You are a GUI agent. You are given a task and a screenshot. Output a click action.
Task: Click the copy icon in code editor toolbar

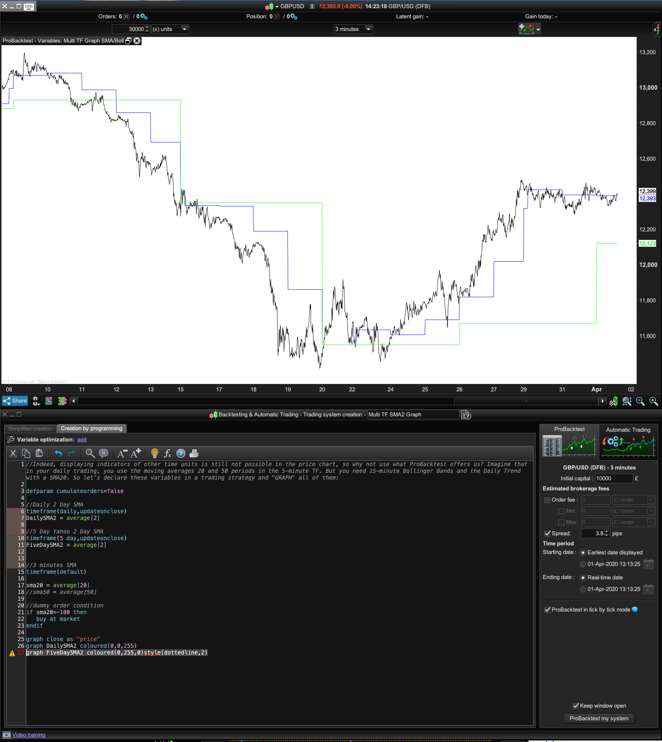(26, 453)
